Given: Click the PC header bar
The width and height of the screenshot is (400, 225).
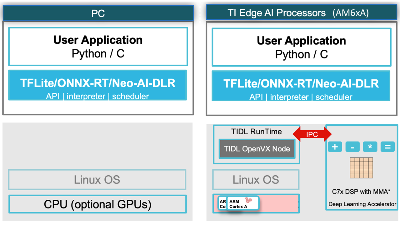Looking at the screenshot, I should (x=98, y=13).
